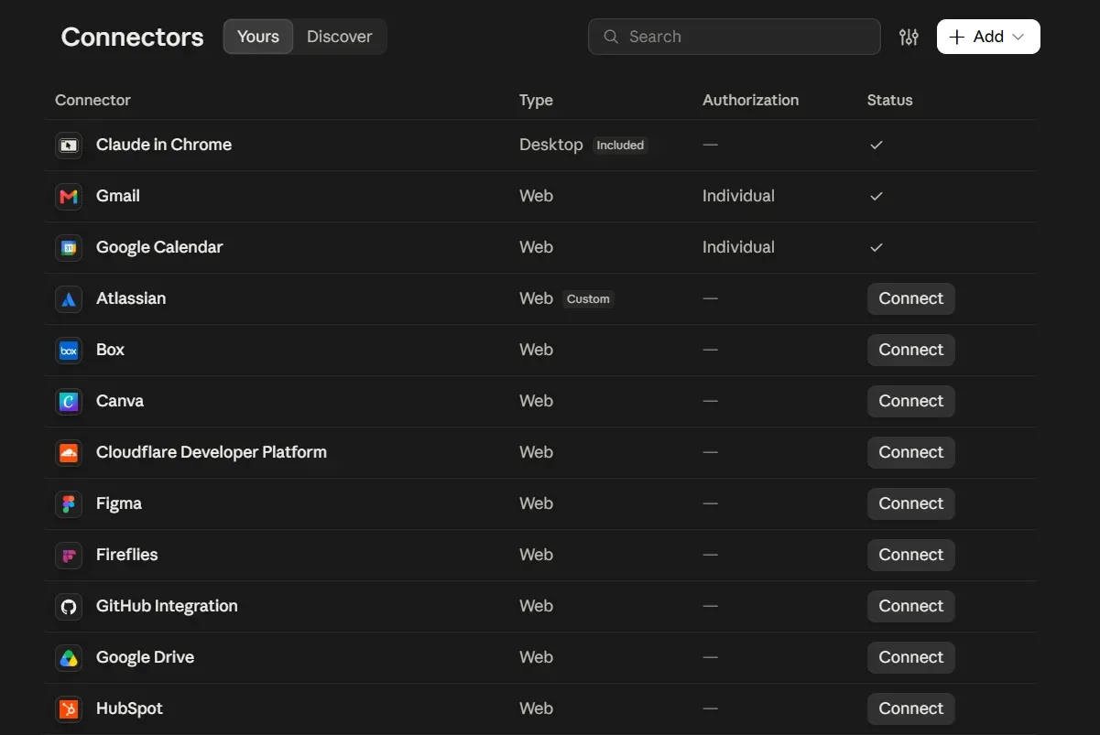Switch to the Yours tab
Screen dimensions: 1100x735
tap(258, 37)
